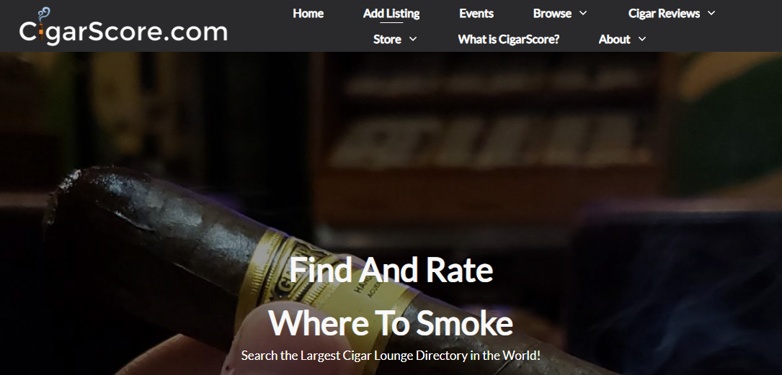Select the Browse menu label

point(552,14)
